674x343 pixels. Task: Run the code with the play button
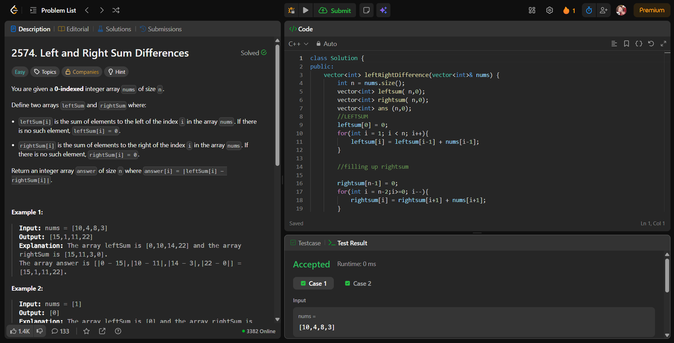[305, 10]
